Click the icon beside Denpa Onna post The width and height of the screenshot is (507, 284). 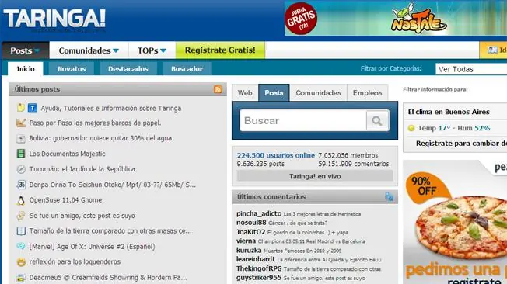tap(21, 185)
